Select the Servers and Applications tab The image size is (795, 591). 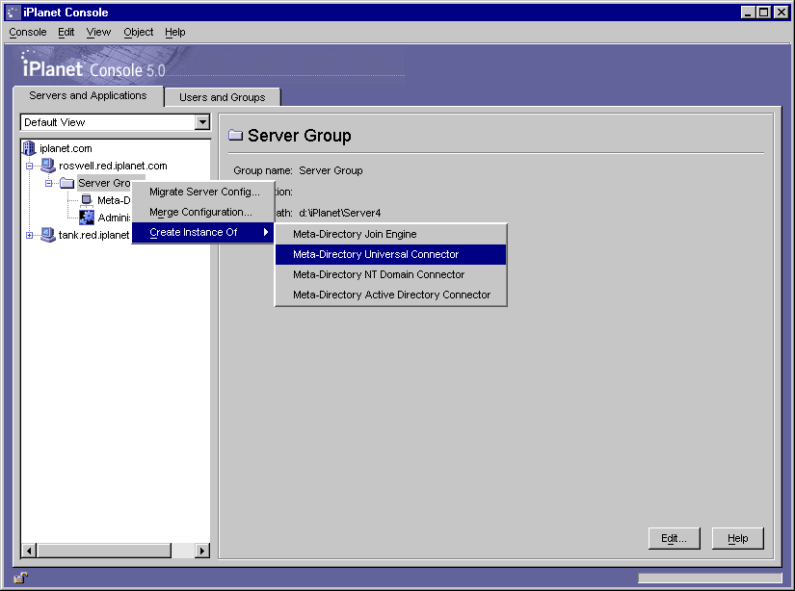(x=88, y=95)
